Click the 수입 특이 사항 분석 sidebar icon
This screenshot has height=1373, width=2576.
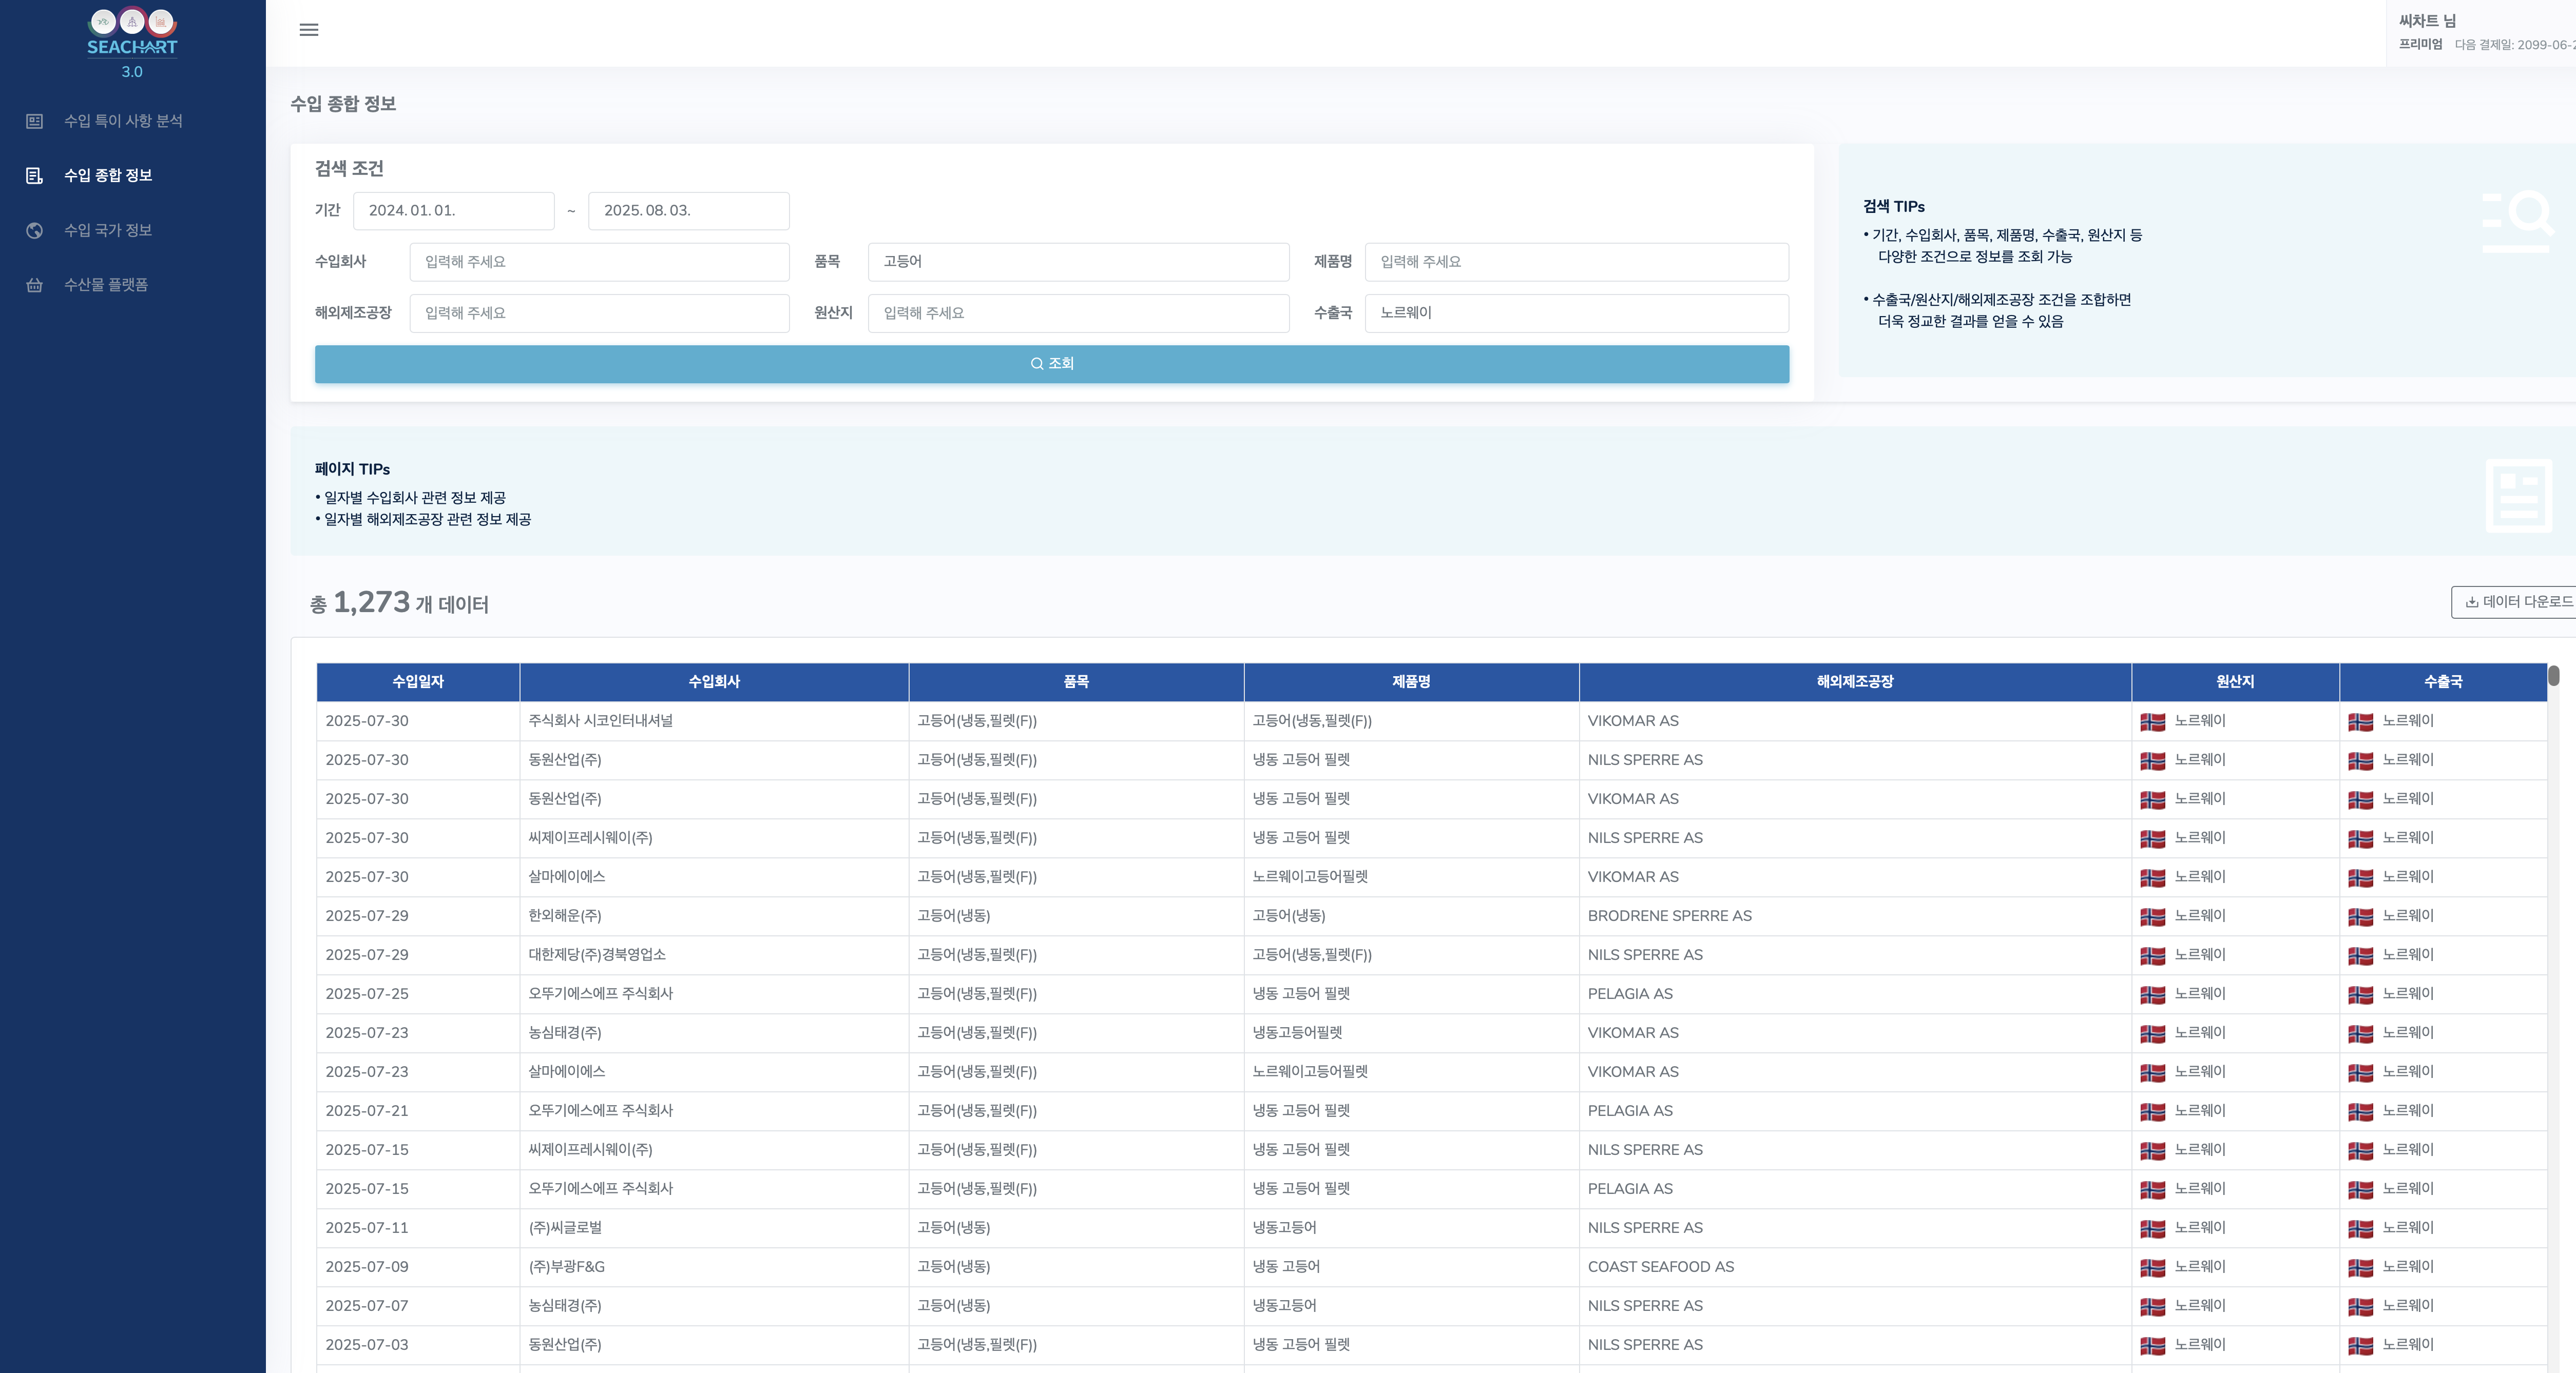click(34, 121)
